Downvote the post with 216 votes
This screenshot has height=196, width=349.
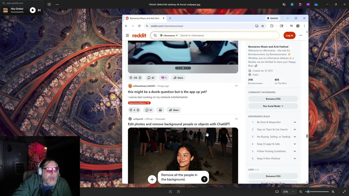(x=140, y=78)
